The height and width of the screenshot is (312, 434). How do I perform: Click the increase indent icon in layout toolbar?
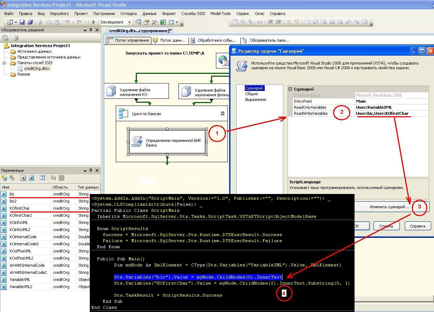(278, 22)
